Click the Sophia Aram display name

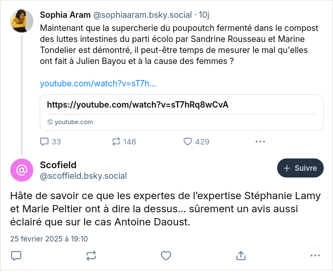pyautogui.click(x=65, y=15)
